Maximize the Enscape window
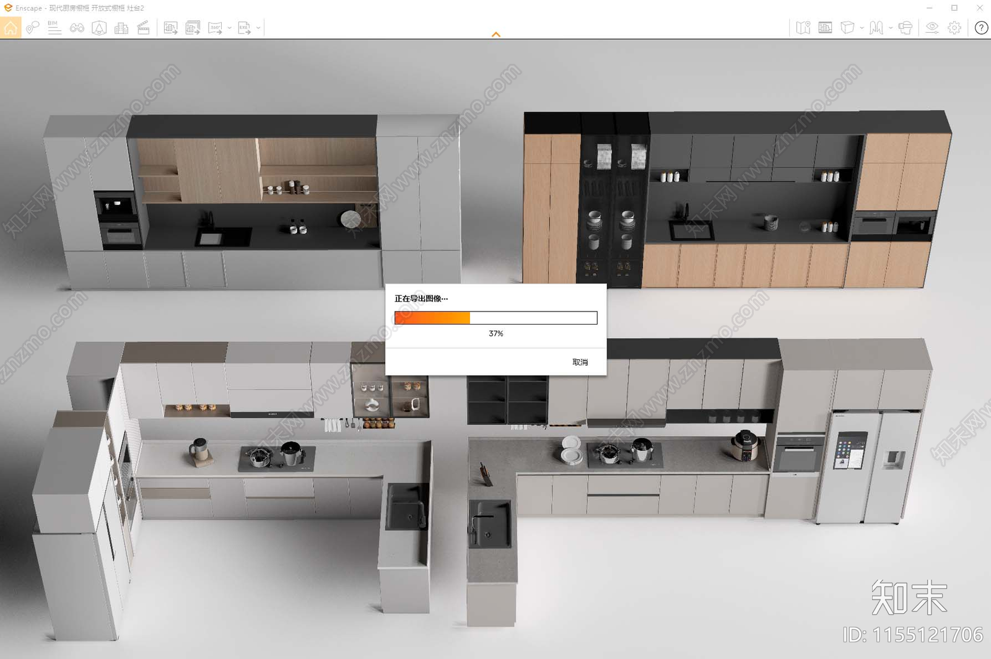991x659 pixels. (954, 7)
